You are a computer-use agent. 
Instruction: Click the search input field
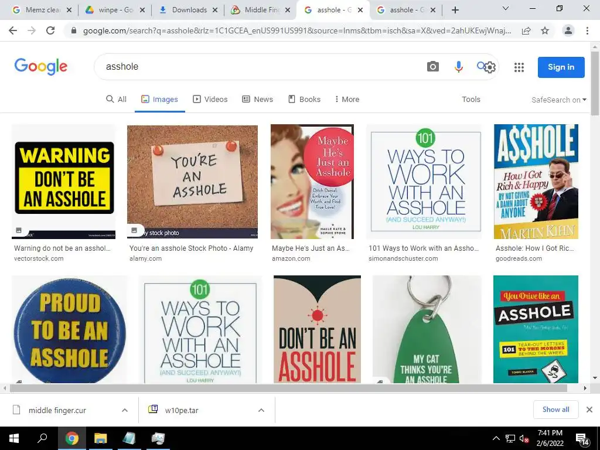260,67
